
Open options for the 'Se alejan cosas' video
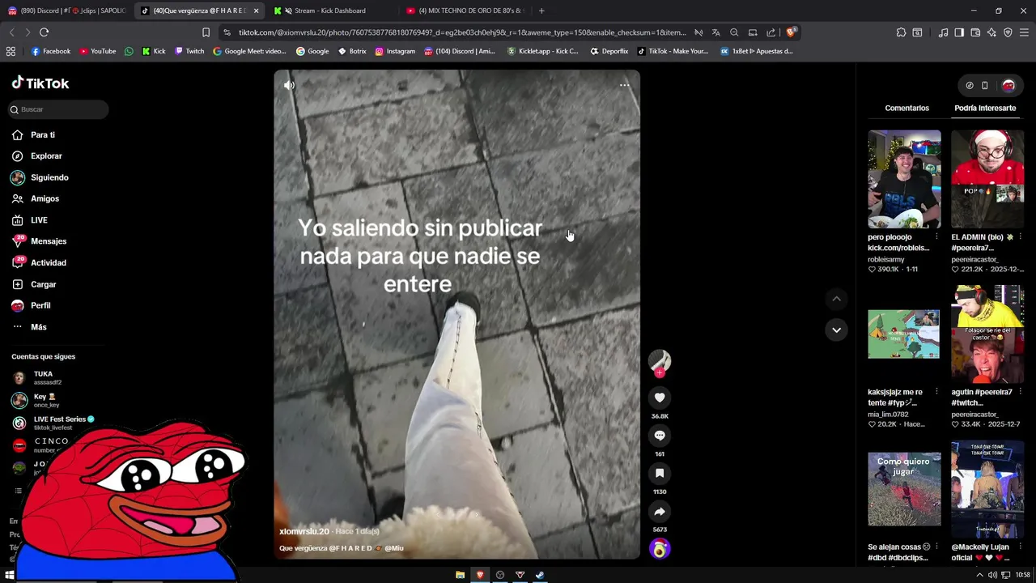tap(936, 547)
